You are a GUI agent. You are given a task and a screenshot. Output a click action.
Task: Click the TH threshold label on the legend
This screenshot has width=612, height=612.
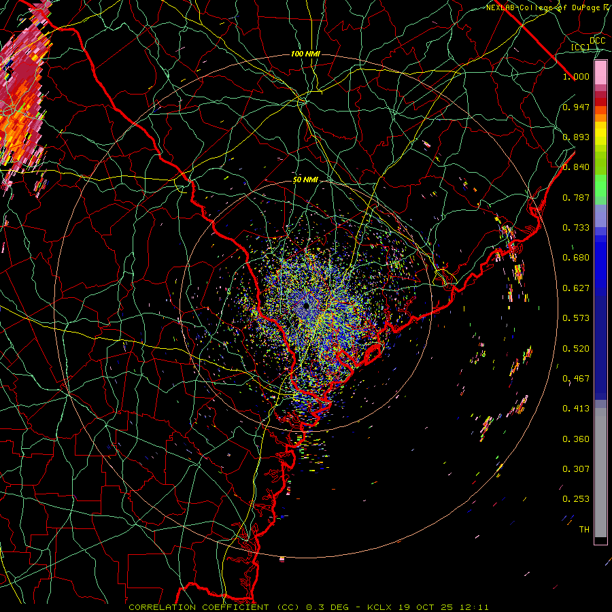pos(584,530)
